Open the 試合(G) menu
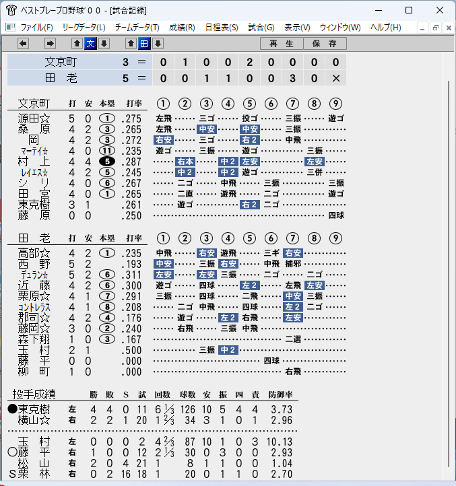This screenshot has width=456, height=486. pos(261,28)
